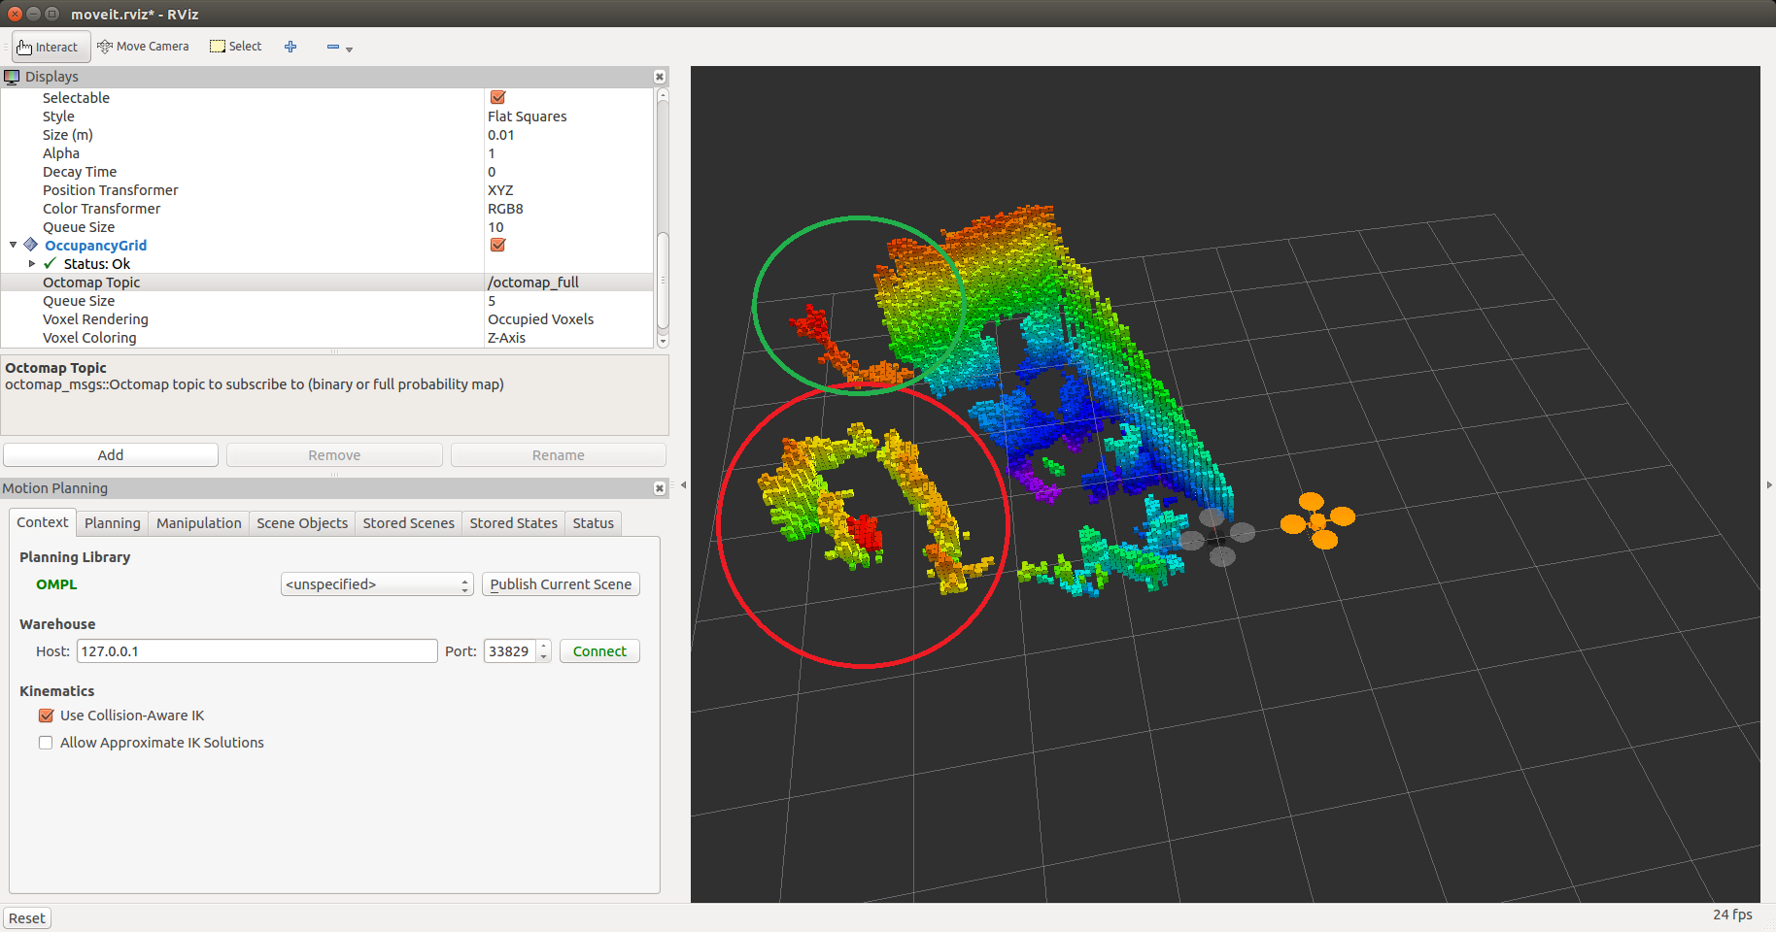This screenshot has height=932, width=1776.
Task: Click the Warehouse Host input field
Action: click(x=256, y=651)
